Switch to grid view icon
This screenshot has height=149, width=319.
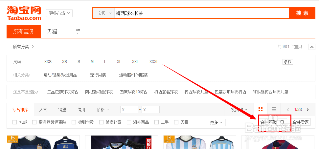pos(261,109)
